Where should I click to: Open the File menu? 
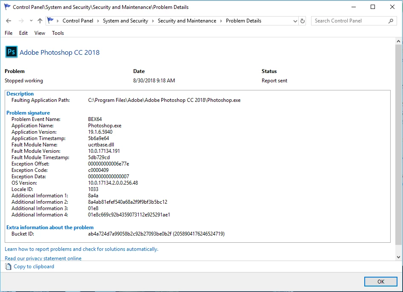tap(9, 33)
